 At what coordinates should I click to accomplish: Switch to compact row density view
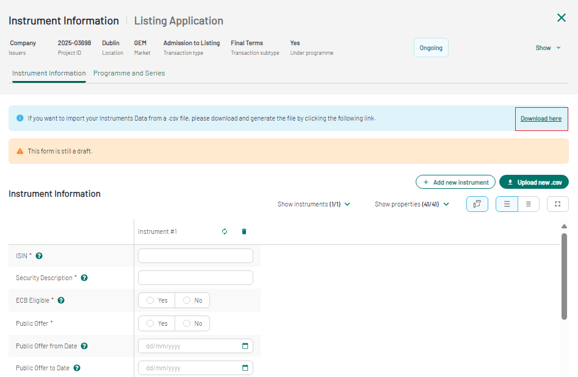tap(528, 204)
